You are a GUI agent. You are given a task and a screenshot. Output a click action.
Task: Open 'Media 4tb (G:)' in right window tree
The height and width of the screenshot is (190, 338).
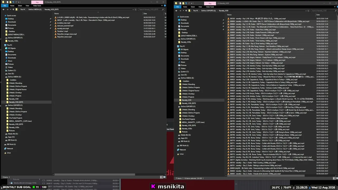(x=186, y=135)
